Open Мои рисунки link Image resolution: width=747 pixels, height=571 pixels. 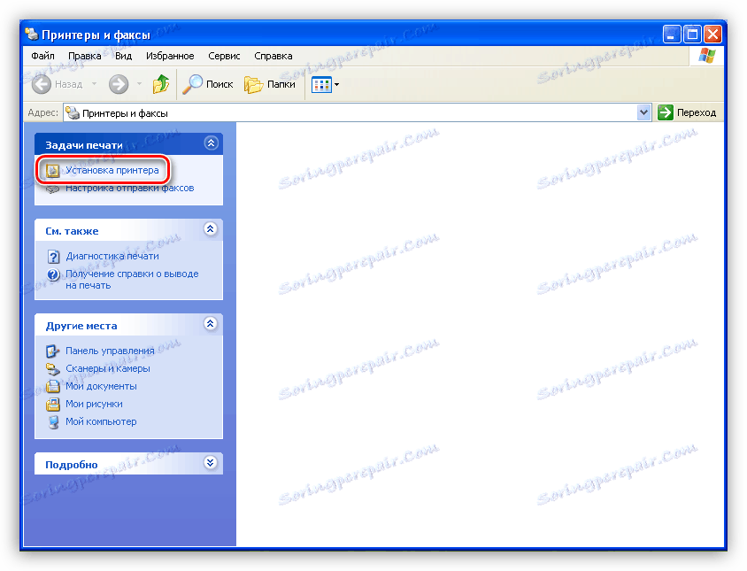pyautogui.click(x=94, y=404)
